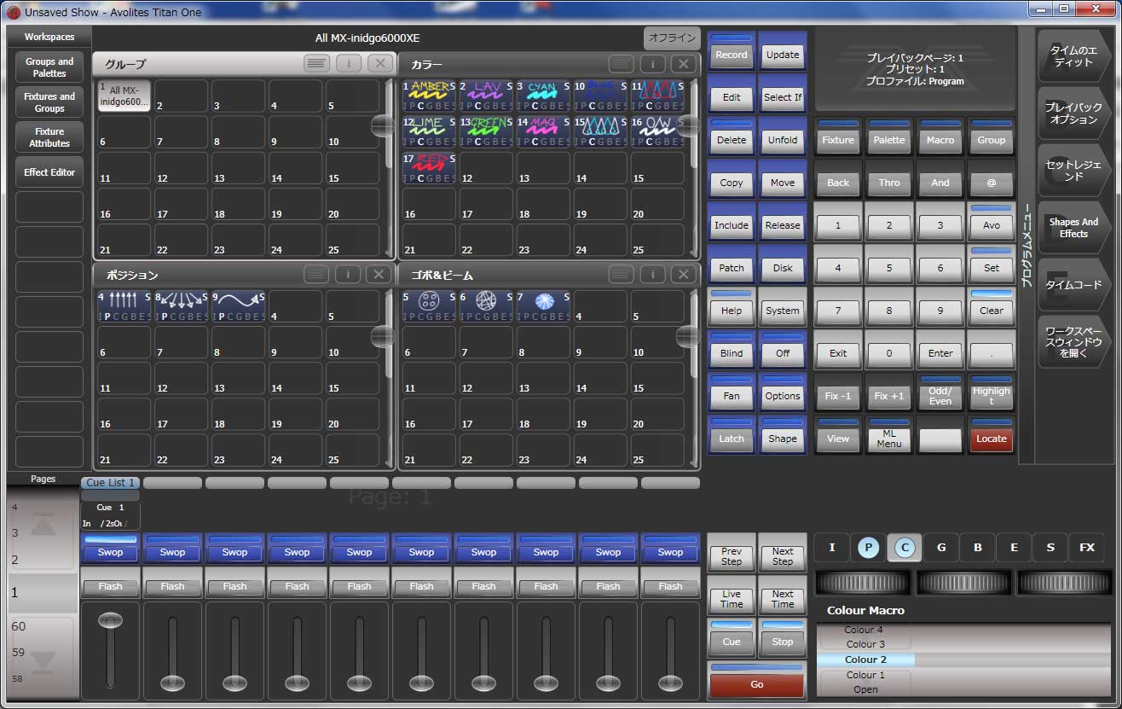The width and height of the screenshot is (1122, 709).
Task: Click the leftmost attribute wheel
Action: pos(864,583)
